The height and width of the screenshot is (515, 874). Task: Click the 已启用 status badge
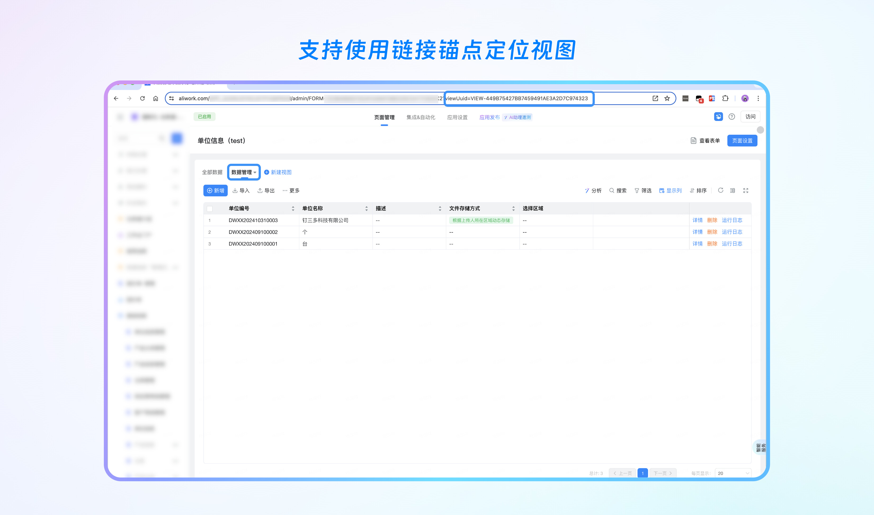[x=204, y=117]
